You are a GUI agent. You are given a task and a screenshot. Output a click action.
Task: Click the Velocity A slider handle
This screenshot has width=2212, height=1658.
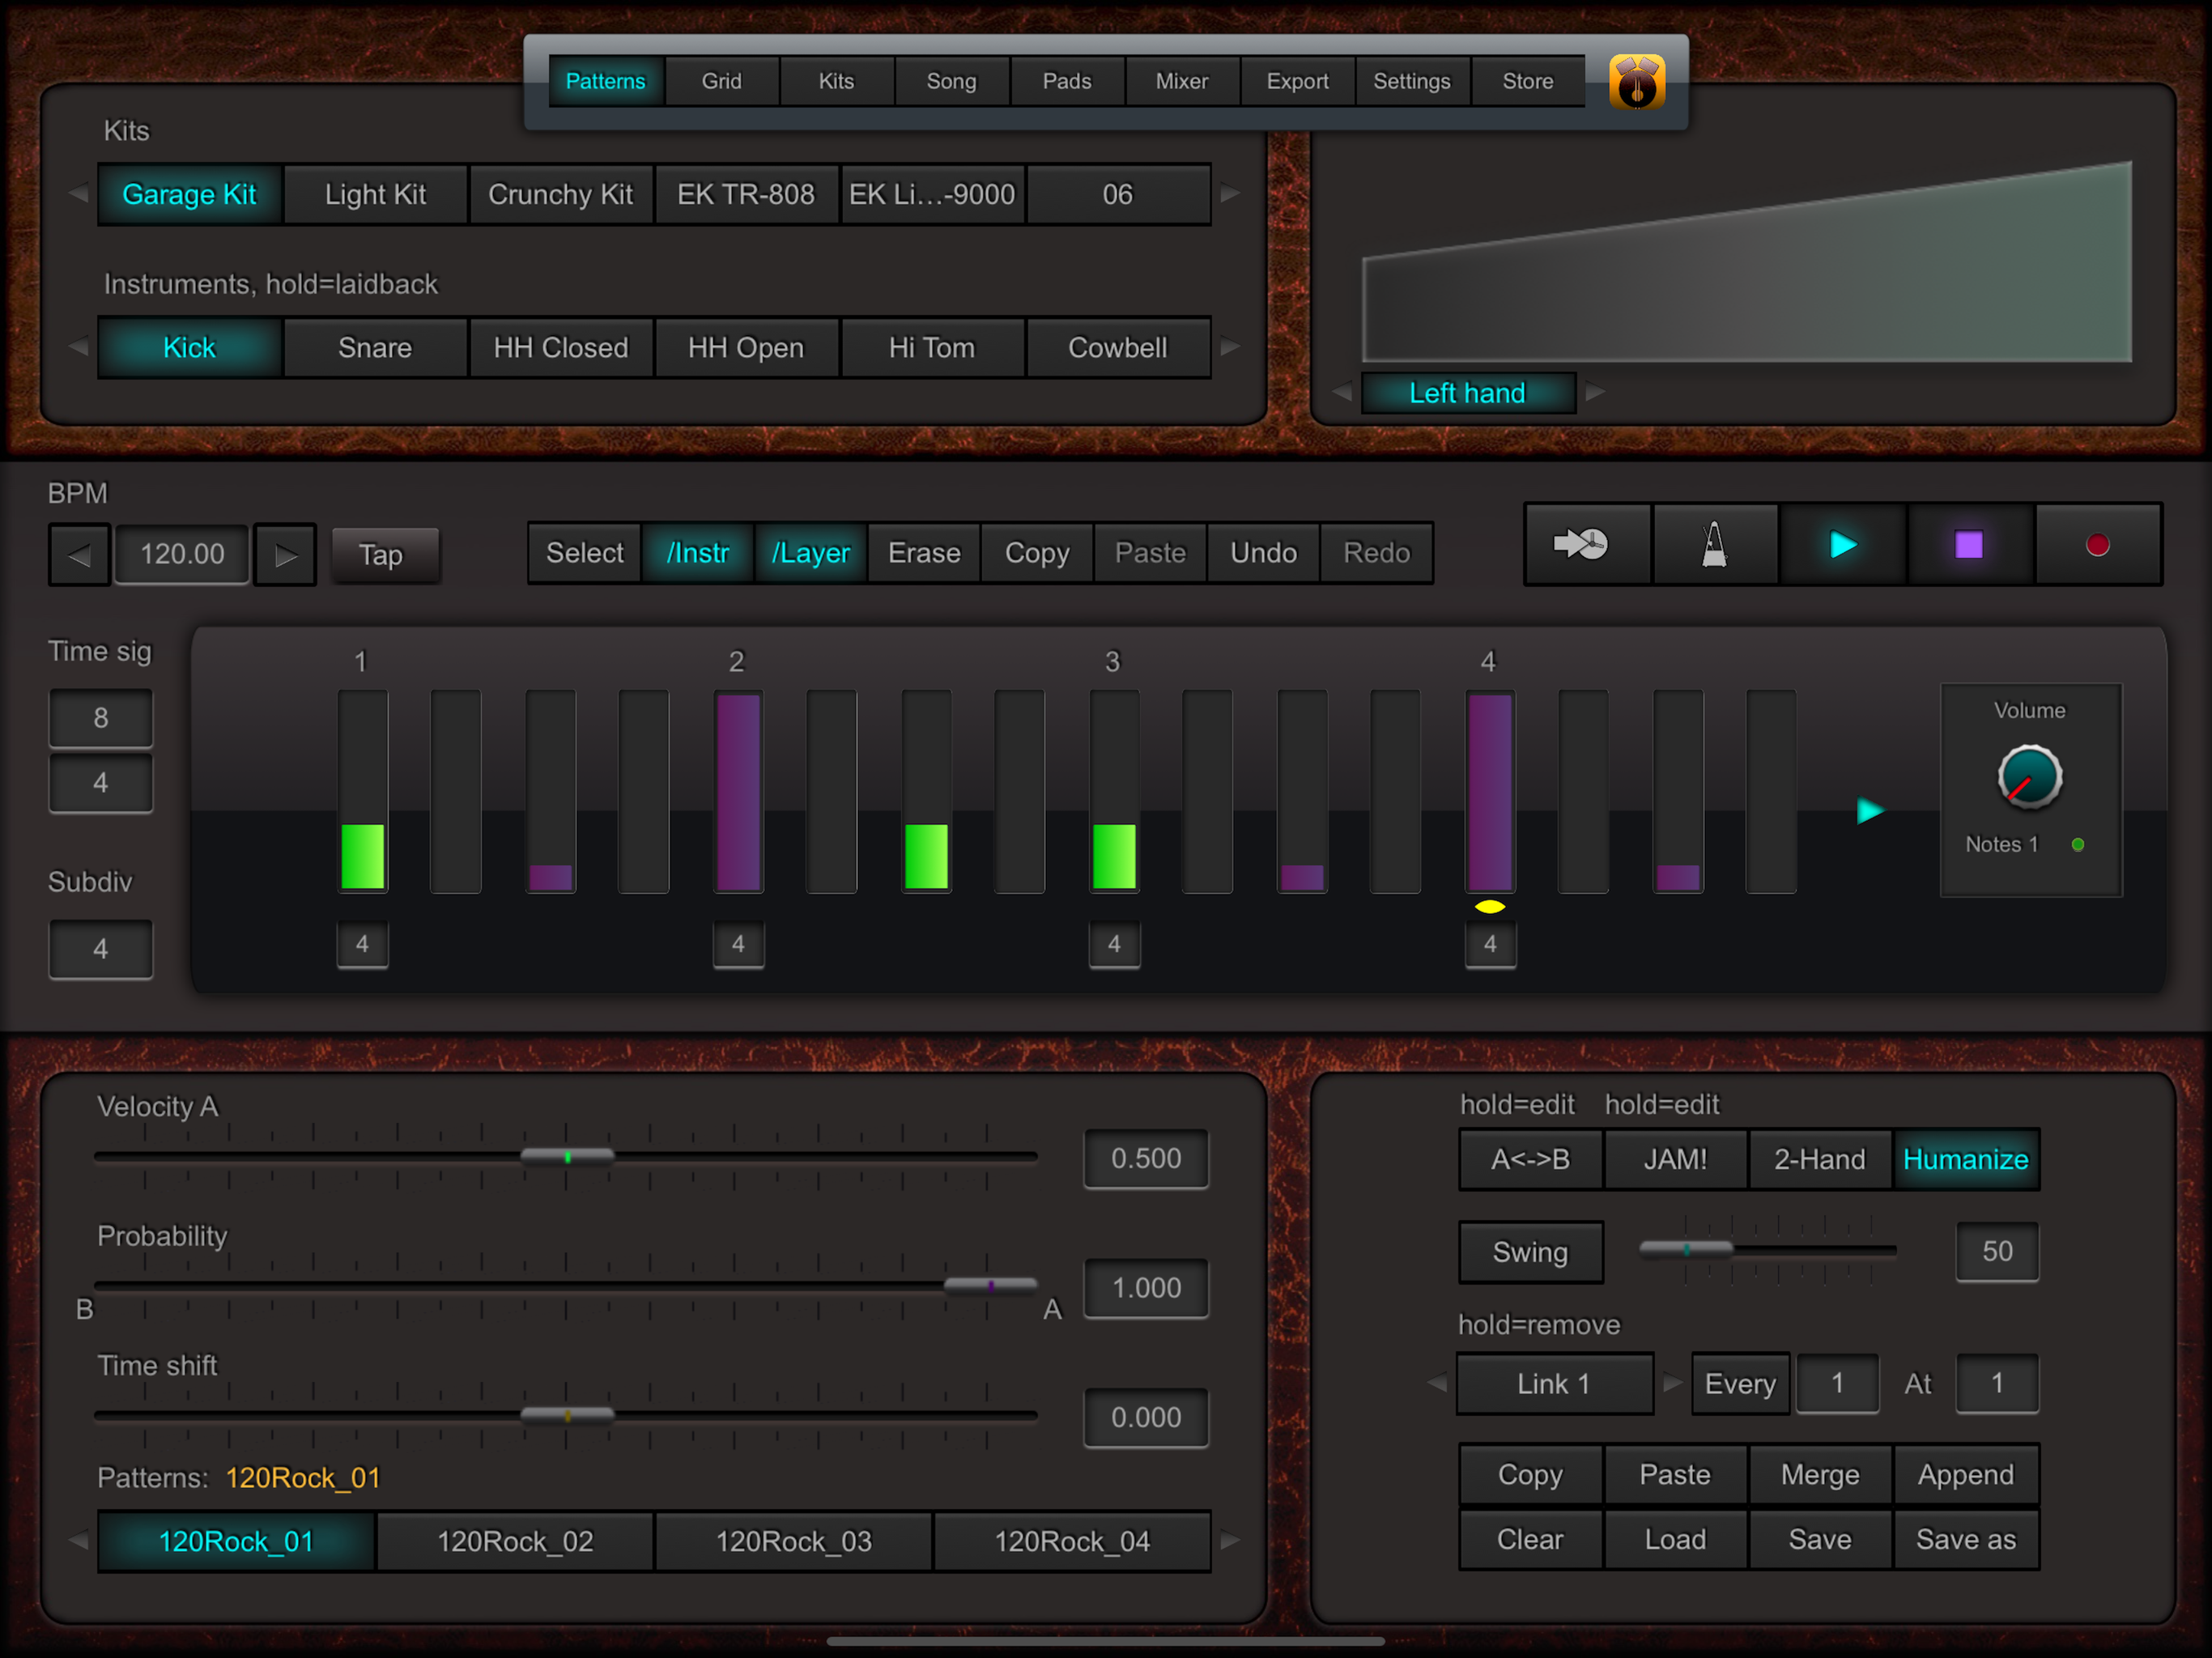567,1157
